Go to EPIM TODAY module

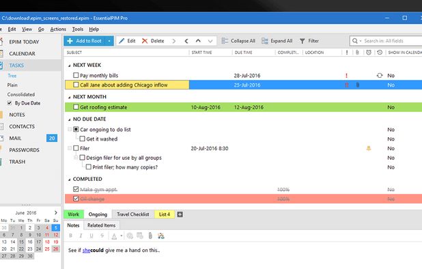coord(24,42)
